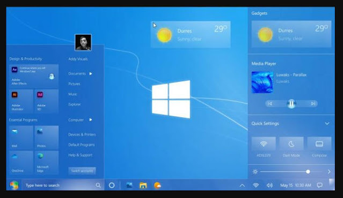Image resolution: width=343 pixels, height=198 pixels.
Task: Toggle Dark Mode quick setting
Action: tap(291, 144)
